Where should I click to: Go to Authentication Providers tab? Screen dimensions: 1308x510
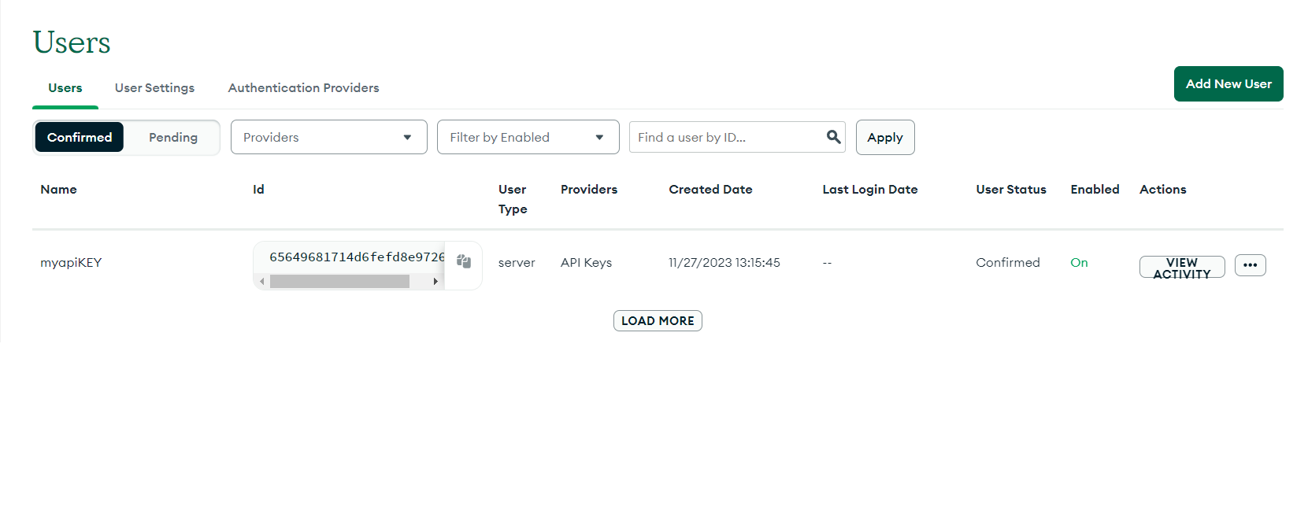[303, 88]
